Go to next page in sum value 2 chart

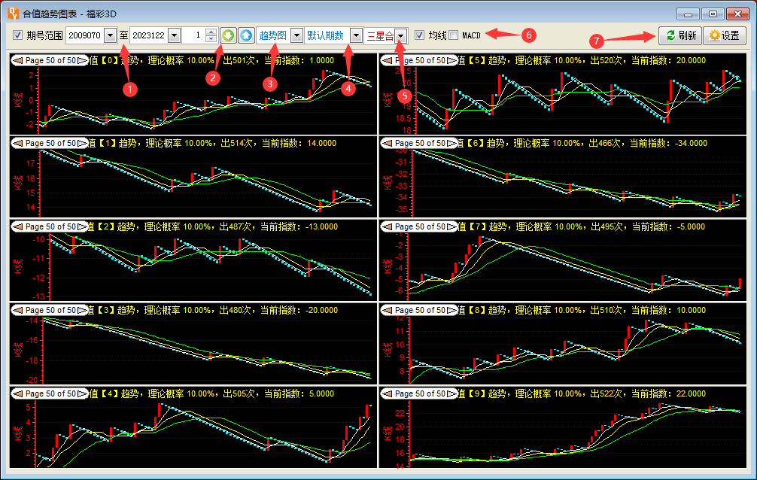click(82, 226)
